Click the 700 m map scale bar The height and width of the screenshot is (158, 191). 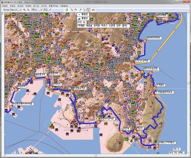(x=176, y=149)
